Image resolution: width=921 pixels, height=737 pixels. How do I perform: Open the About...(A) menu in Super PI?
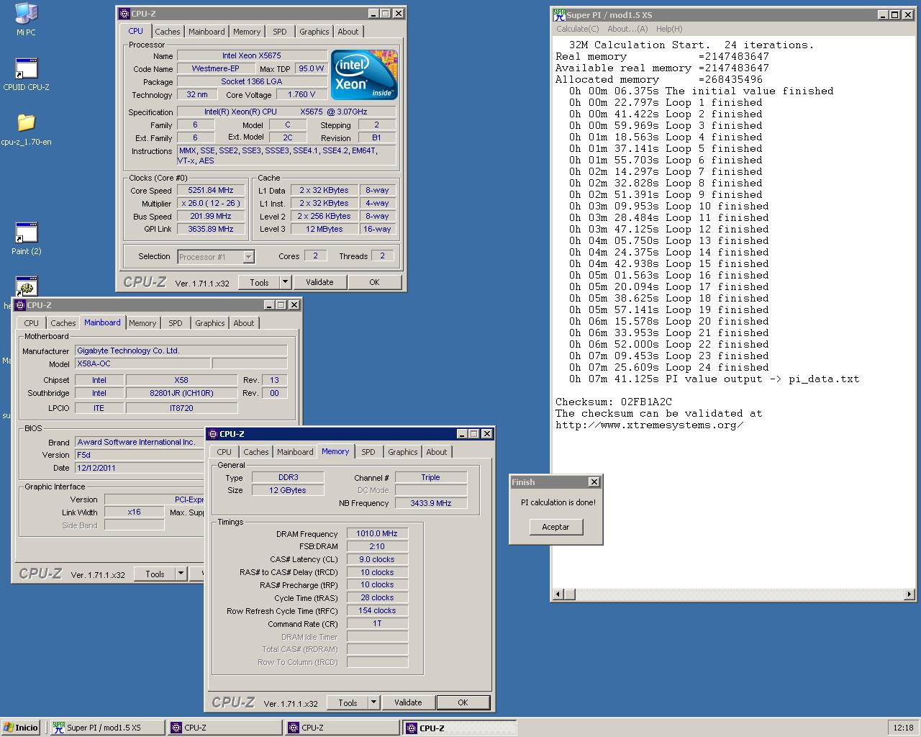point(627,29)
